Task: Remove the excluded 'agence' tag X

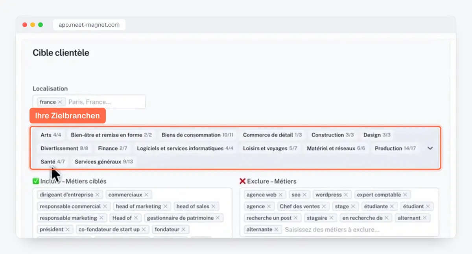Action: point(269,206)
